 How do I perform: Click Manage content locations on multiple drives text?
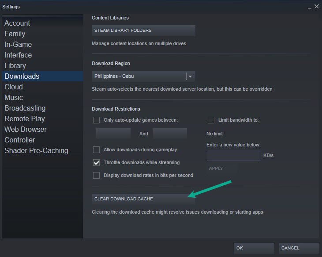pyautogui.click(x=139, y=44)
